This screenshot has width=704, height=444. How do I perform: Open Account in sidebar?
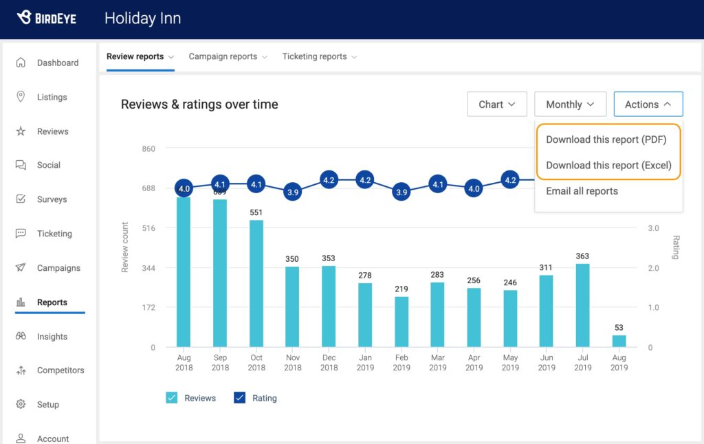[53, 439]
